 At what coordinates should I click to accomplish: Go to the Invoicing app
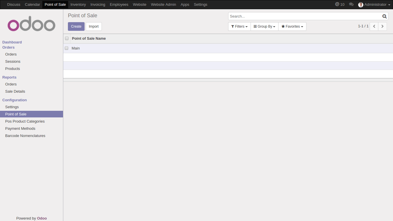click(x=98, y=5)
